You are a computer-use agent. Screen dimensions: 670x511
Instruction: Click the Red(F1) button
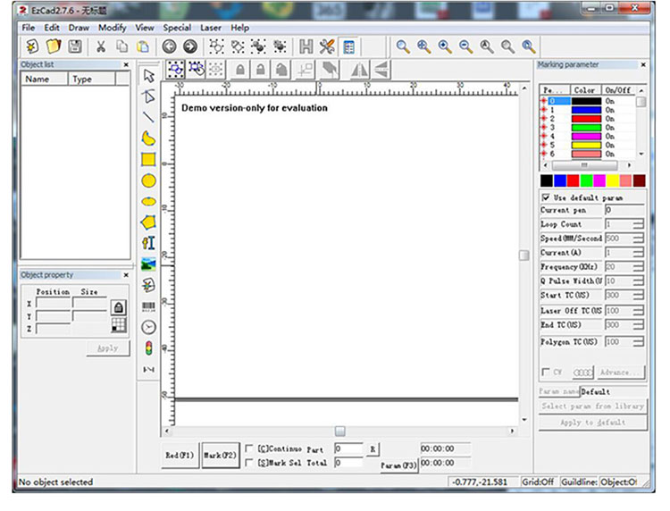click(180, 456)
